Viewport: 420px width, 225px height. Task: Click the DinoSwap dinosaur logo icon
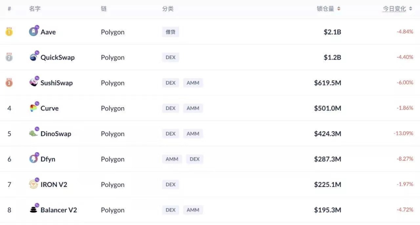click(33, 133)
